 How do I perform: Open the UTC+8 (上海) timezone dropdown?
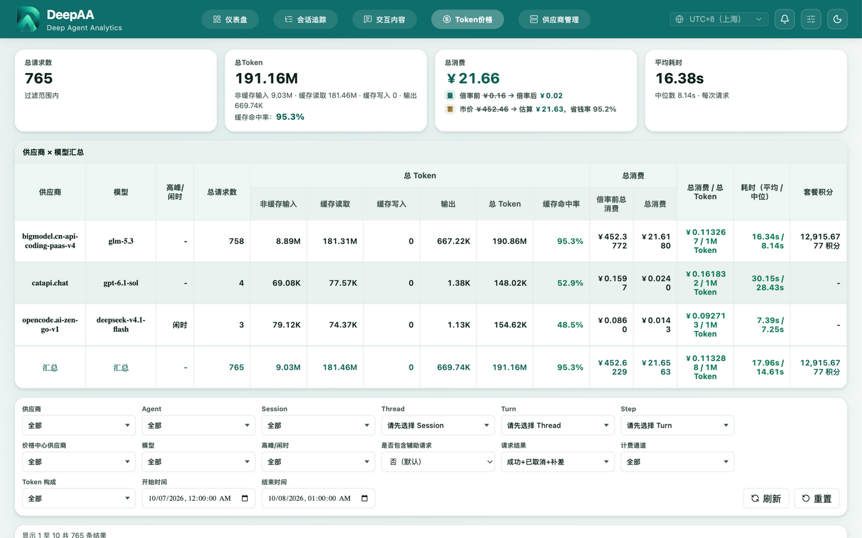719,19
